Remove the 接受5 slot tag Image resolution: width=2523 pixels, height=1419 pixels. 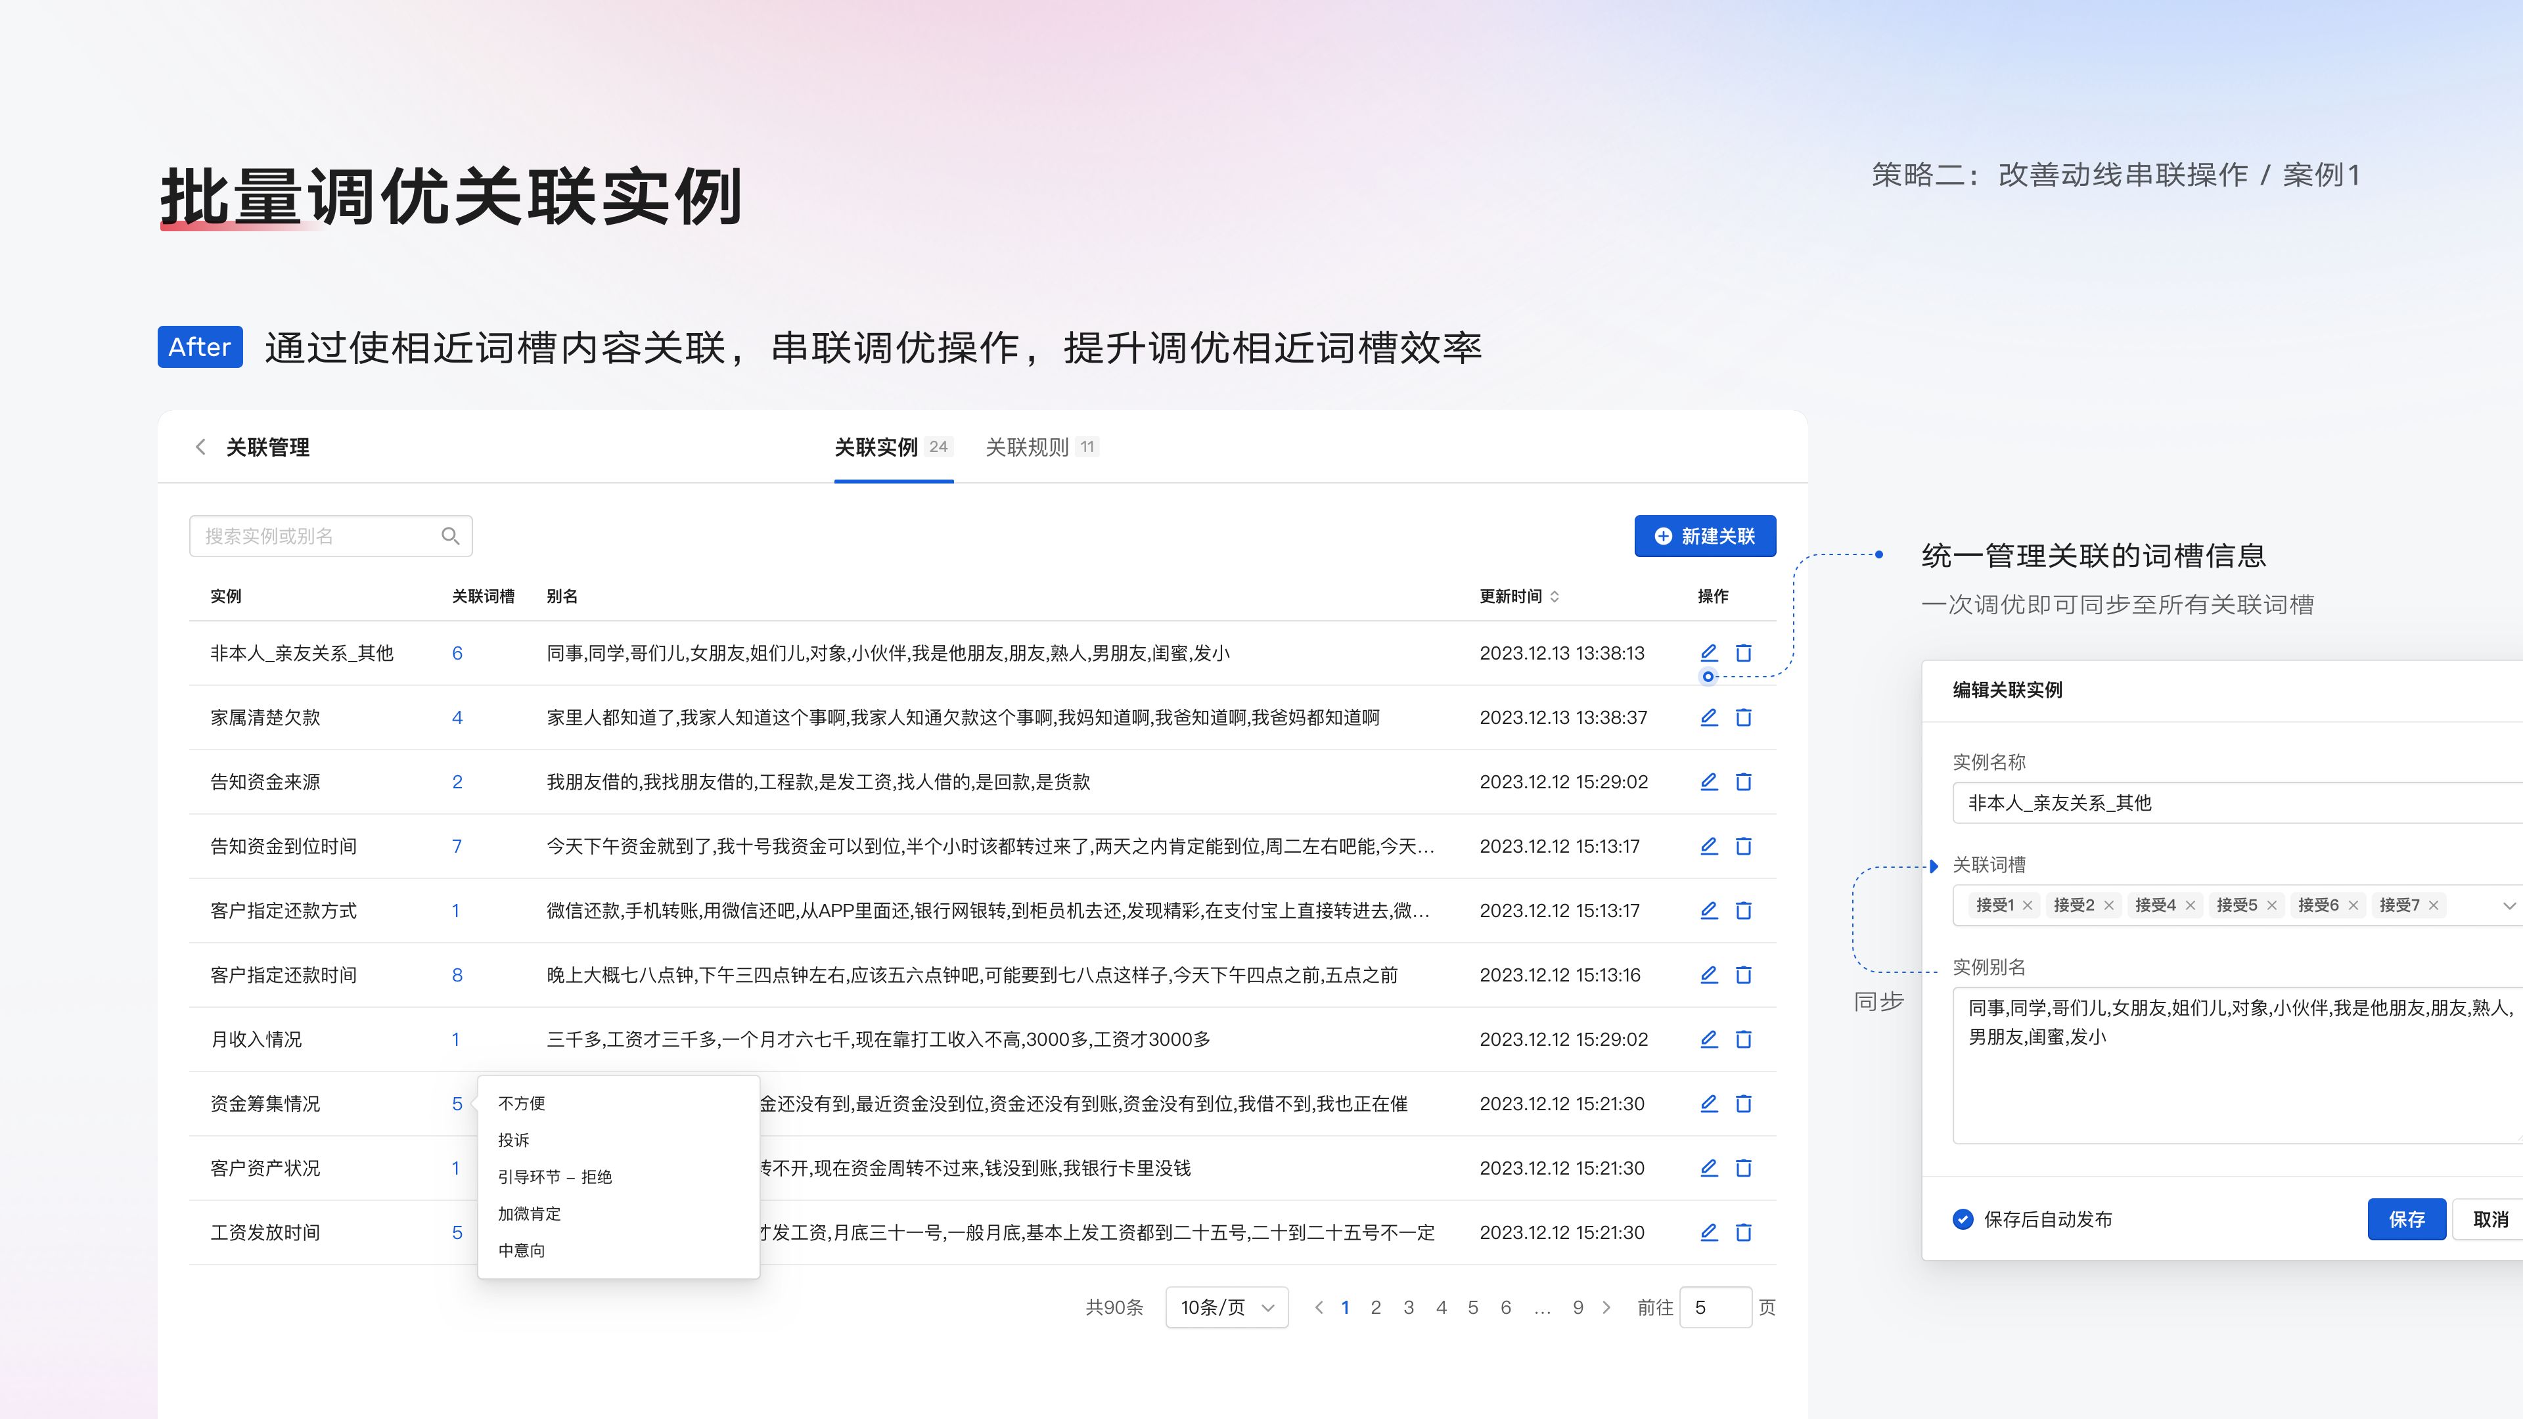click(x=2271, y=905)
